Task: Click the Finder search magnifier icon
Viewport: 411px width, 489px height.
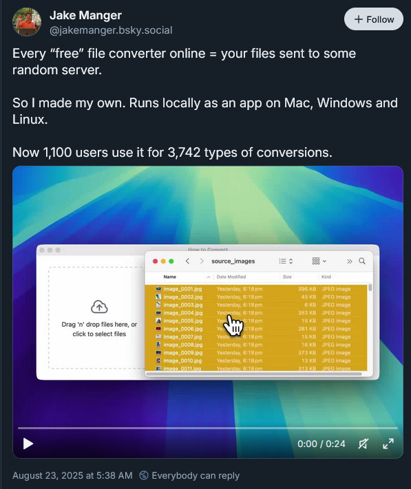Action: click(x=362, y=261)
